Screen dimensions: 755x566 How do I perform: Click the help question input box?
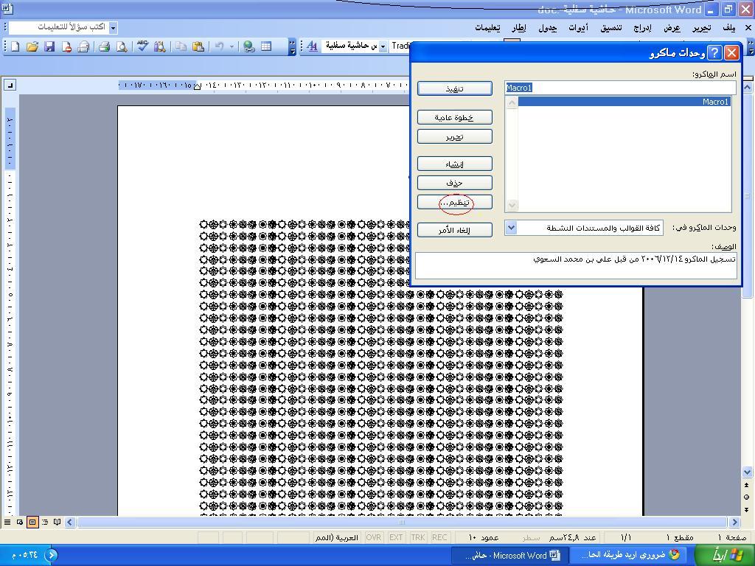(59, 27)
